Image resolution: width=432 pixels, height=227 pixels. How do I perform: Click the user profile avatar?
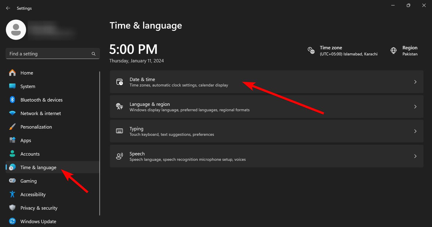coord(16,30)
